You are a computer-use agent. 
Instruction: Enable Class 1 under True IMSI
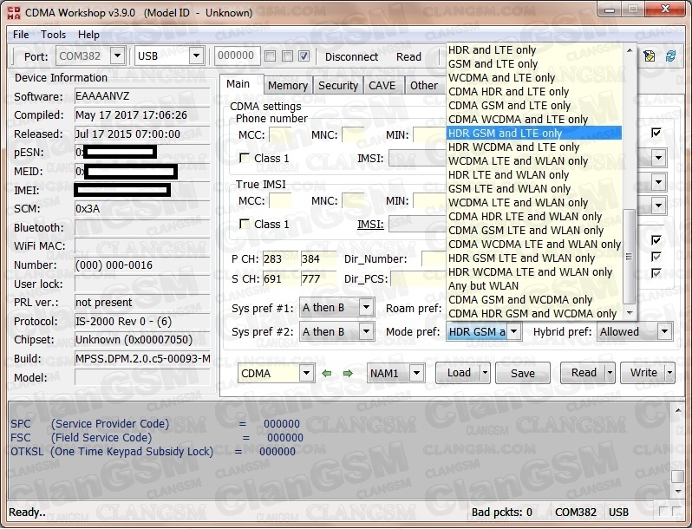coord(244,224)
